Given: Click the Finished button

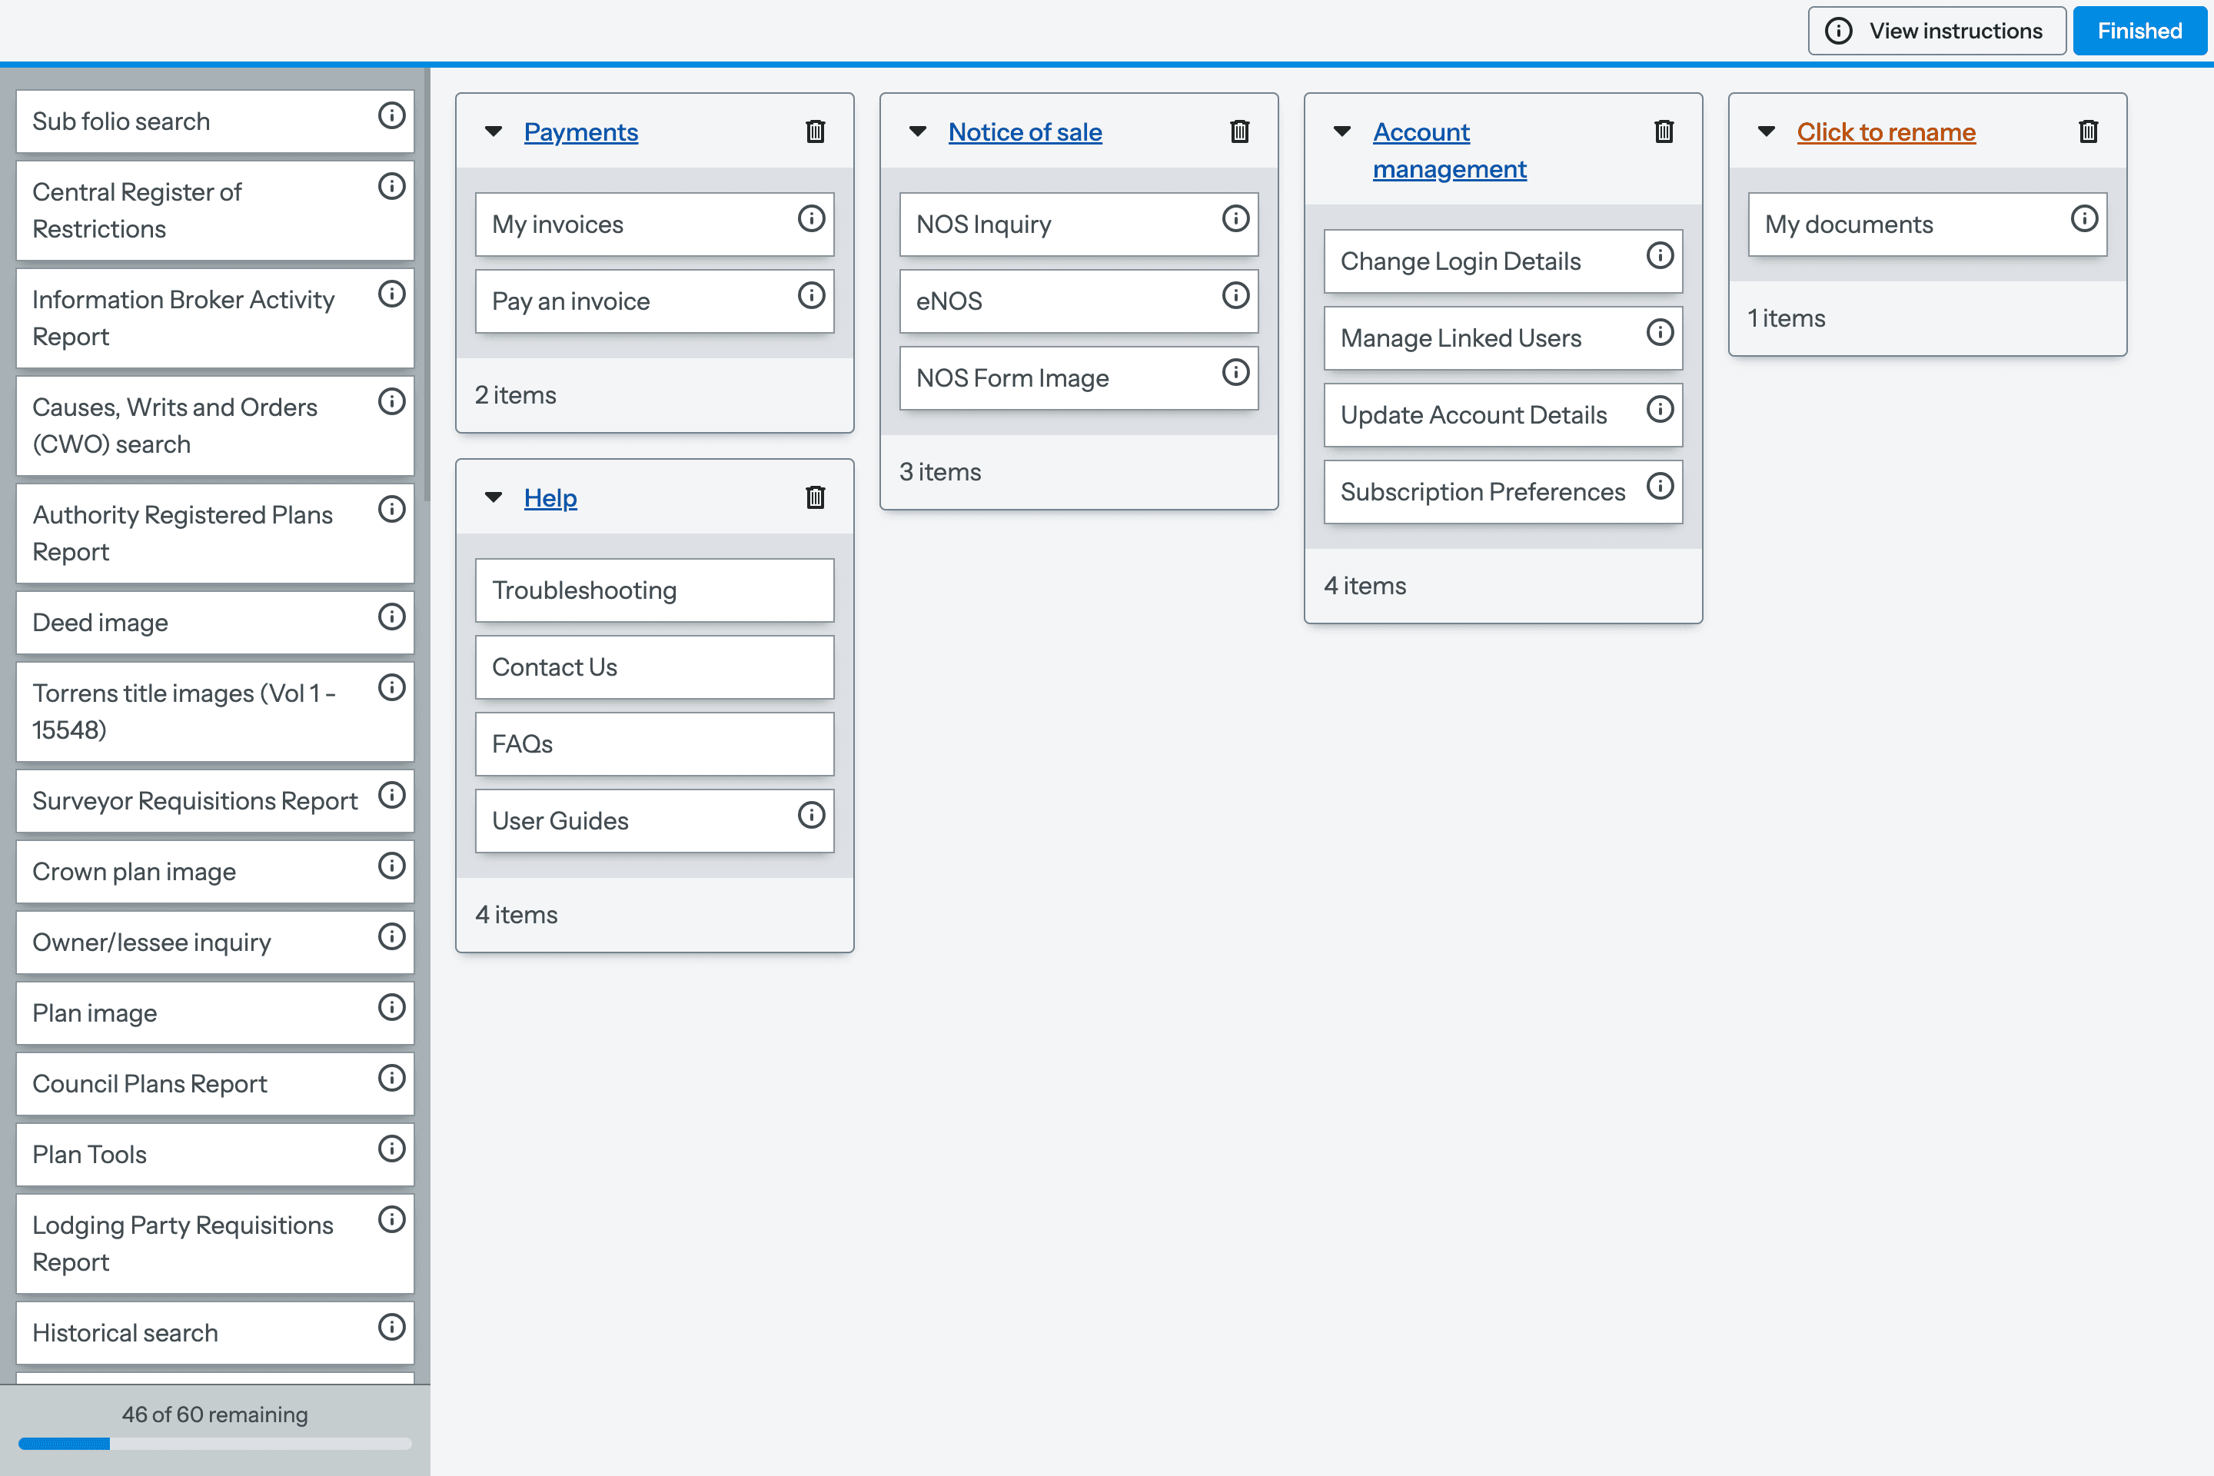Looking at the screenshot, I should [2139, 31].
